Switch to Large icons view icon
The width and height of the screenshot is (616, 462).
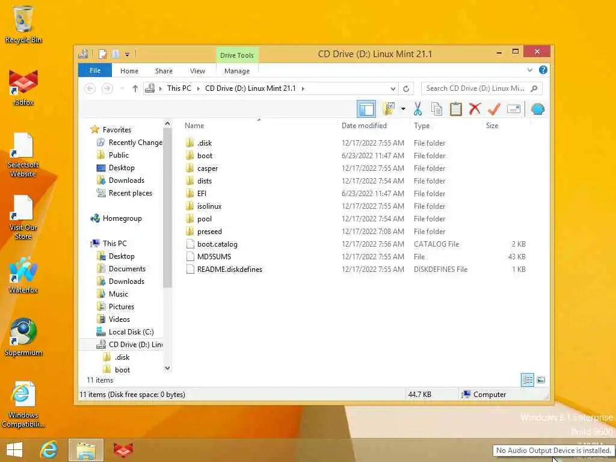(541, 380)
